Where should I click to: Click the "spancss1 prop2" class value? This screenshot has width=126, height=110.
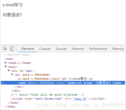pos(80,83)
